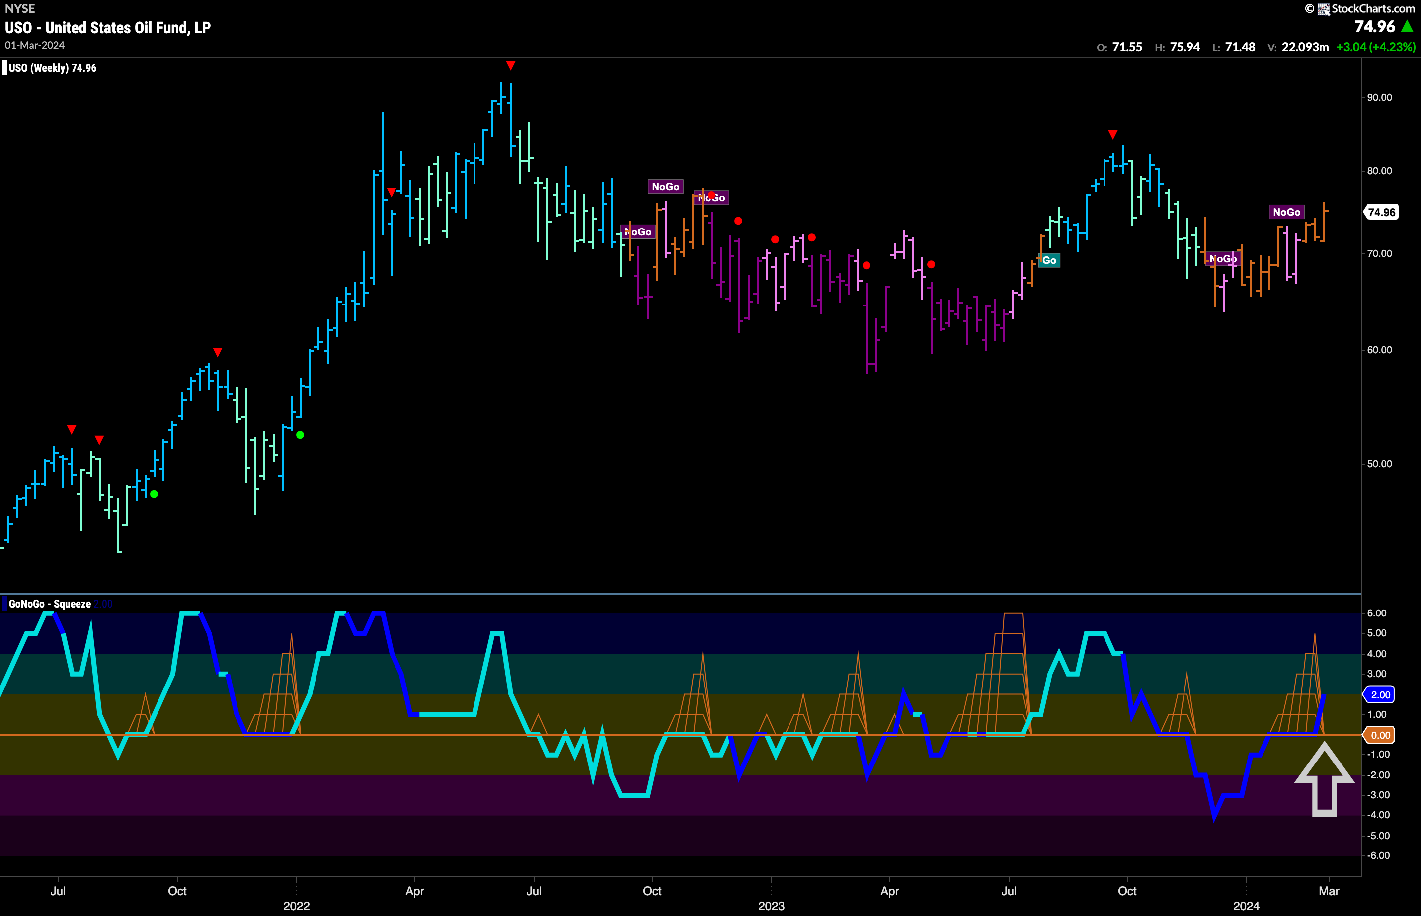The image size is (1421, 916).
Task: Click the 90.00 price axis label
Action: 1379,97
